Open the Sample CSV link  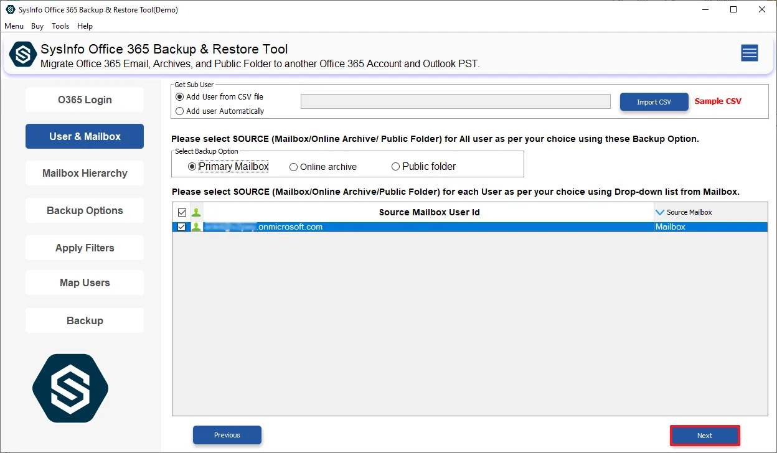click(x=718, y=101)
